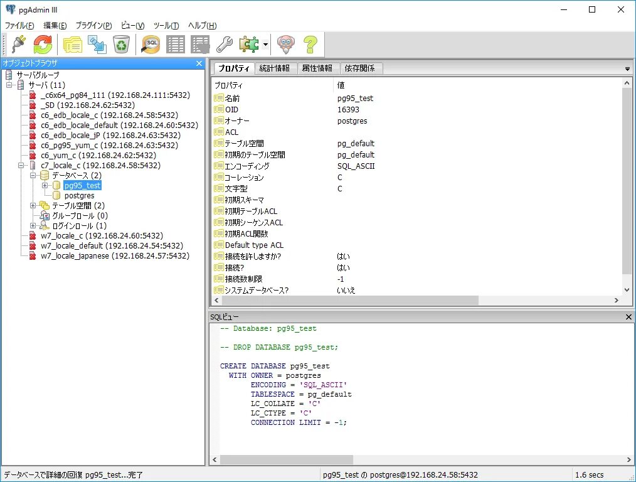Open the SQL query tool magnifier icon
Image resolution: width=636 pixels, height=482 pixels.
click(x=151, y=44)
